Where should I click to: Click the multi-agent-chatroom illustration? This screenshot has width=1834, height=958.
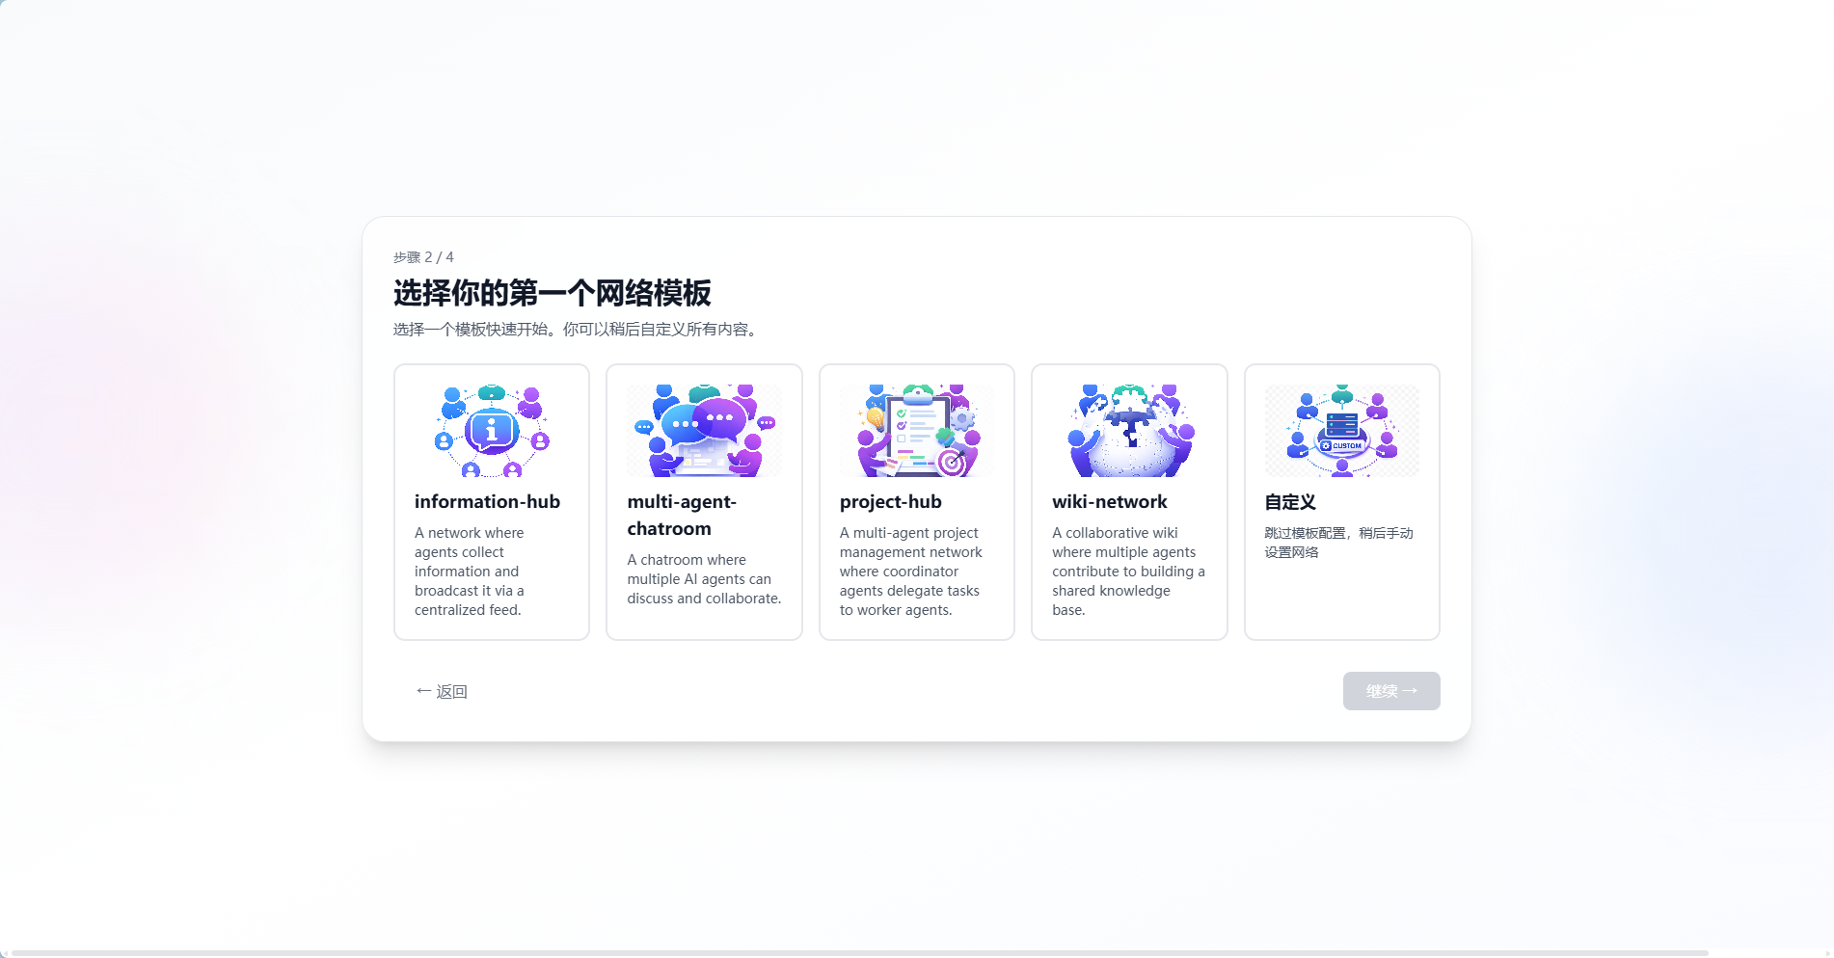[x=704, y=431]
